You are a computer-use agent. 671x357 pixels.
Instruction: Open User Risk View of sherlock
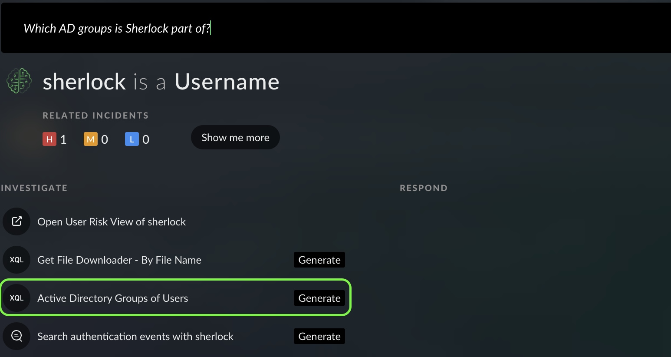pos(112,222)
